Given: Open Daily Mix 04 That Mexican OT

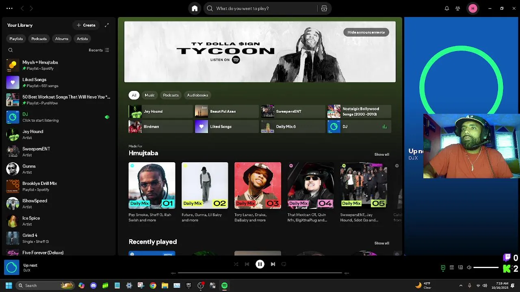Looking at the screenshot, I should click(x=311, y=193).
